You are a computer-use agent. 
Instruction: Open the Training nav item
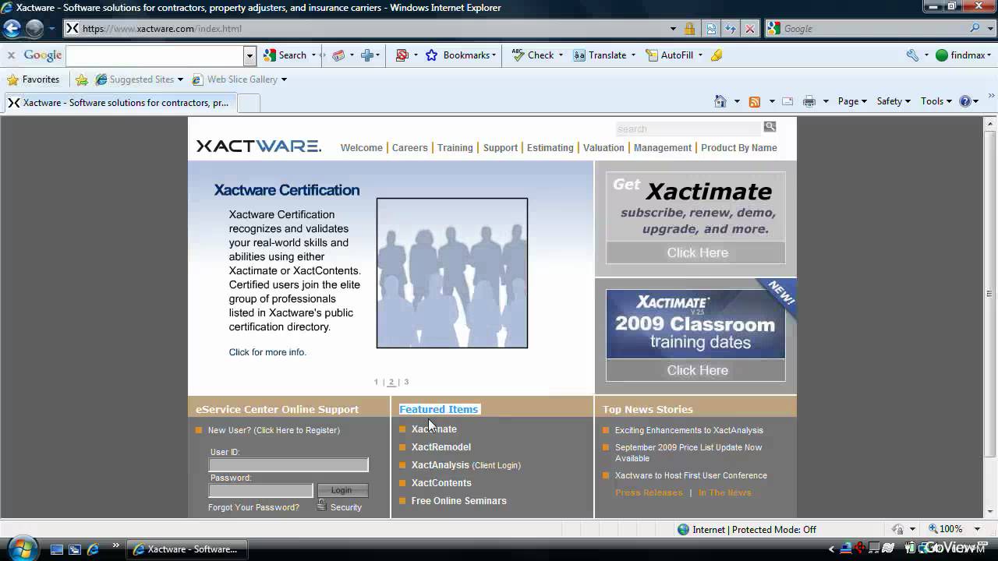[455, 148]
